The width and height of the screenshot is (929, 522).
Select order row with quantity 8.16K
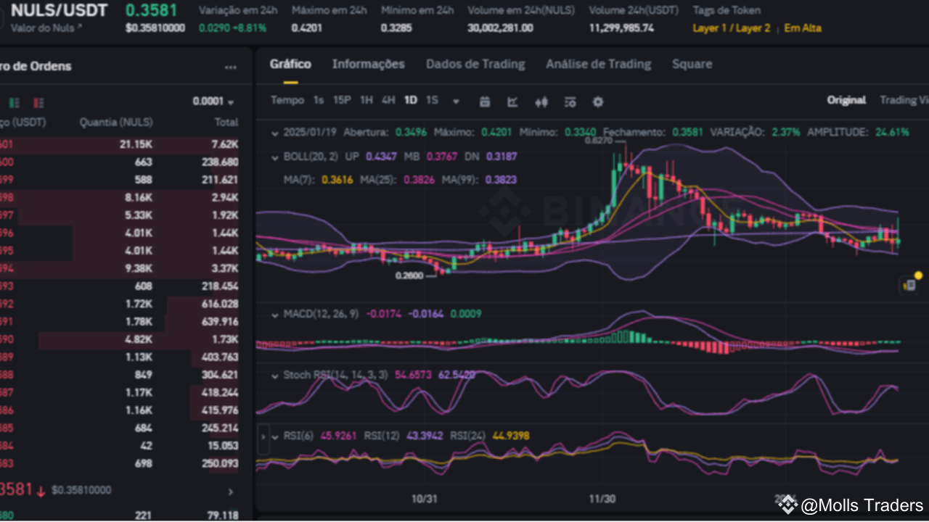click(x=119, y=197)
